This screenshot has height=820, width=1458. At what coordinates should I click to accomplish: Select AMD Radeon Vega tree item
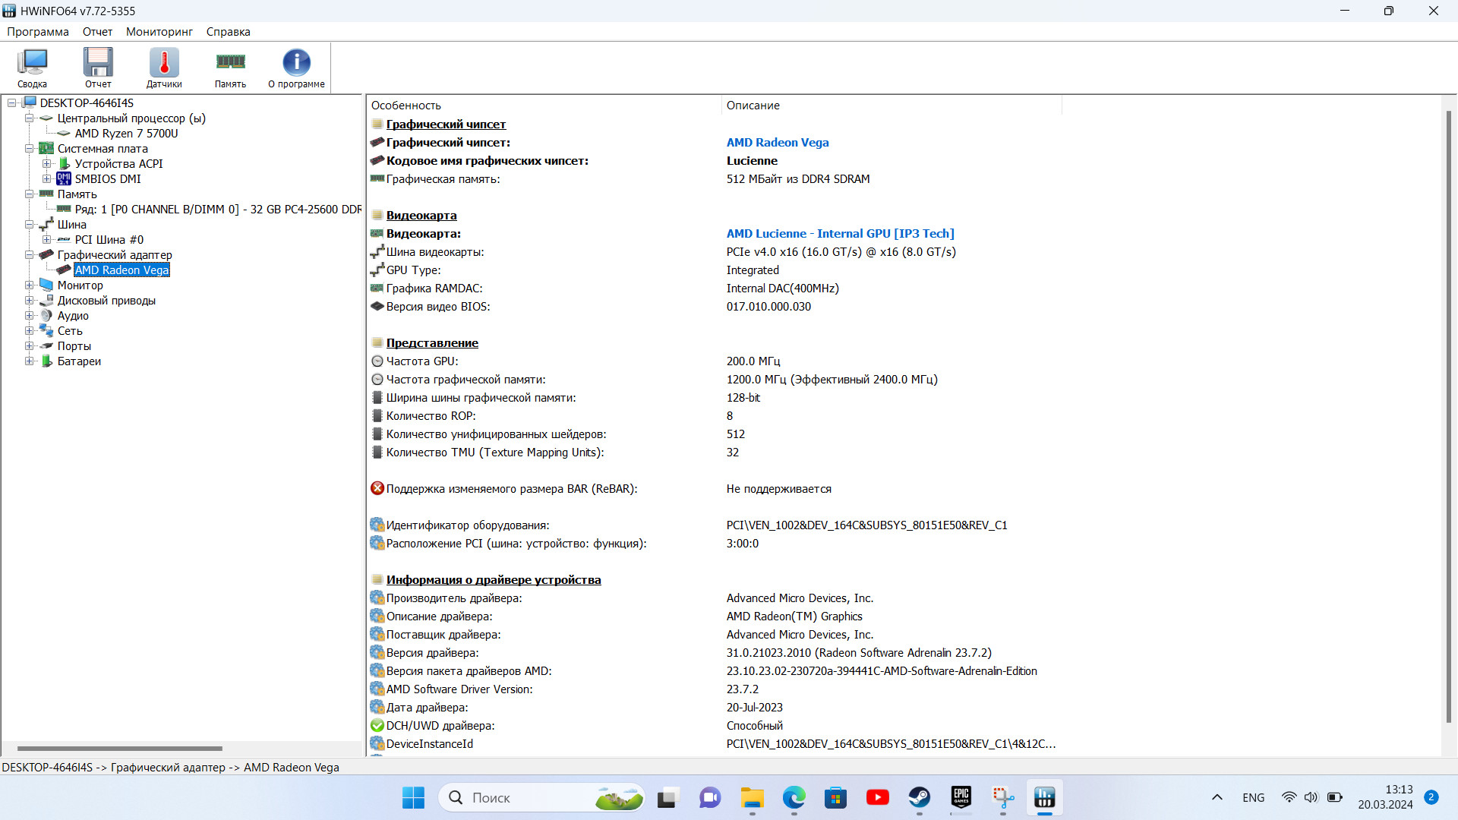pyautogui.click(x=121, y=270)
